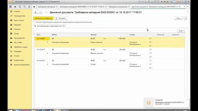Click the Обновить button
198x111 pixels.
61,18
